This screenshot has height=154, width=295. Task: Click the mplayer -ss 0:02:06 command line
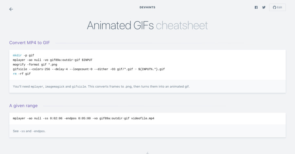click(84, 118)
